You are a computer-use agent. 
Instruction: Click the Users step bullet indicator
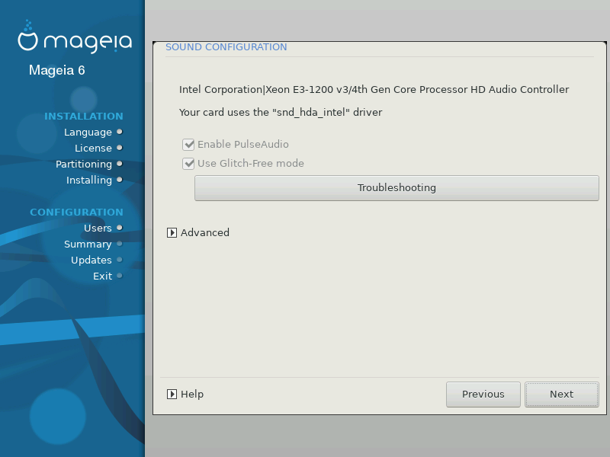(x=120, y=228)
